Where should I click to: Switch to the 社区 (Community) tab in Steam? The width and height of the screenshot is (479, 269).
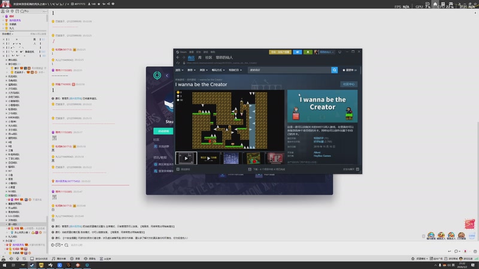208,57
